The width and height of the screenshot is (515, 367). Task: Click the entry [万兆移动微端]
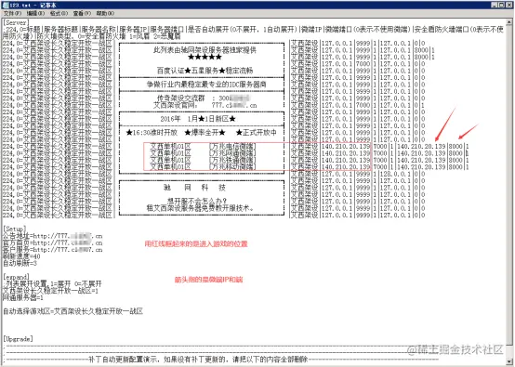(232, 167)
